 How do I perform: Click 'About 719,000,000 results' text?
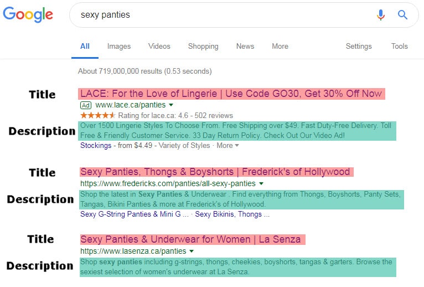click(x=144, y=71)
